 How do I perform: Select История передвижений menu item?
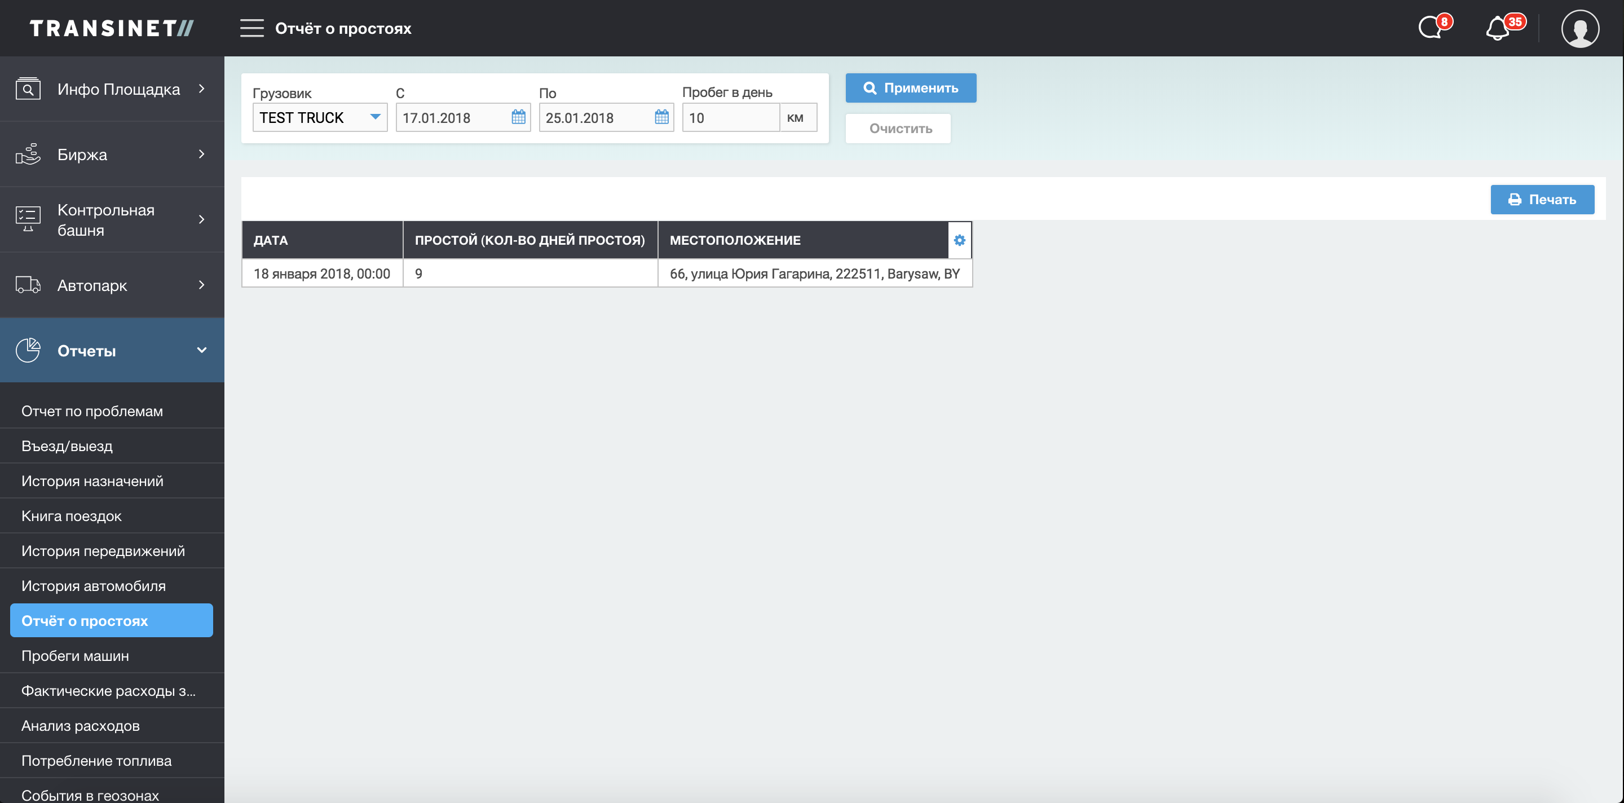tap(103, 551)
